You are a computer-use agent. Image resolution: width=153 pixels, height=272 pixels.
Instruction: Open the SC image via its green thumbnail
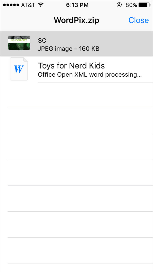[x=19, y=43]
